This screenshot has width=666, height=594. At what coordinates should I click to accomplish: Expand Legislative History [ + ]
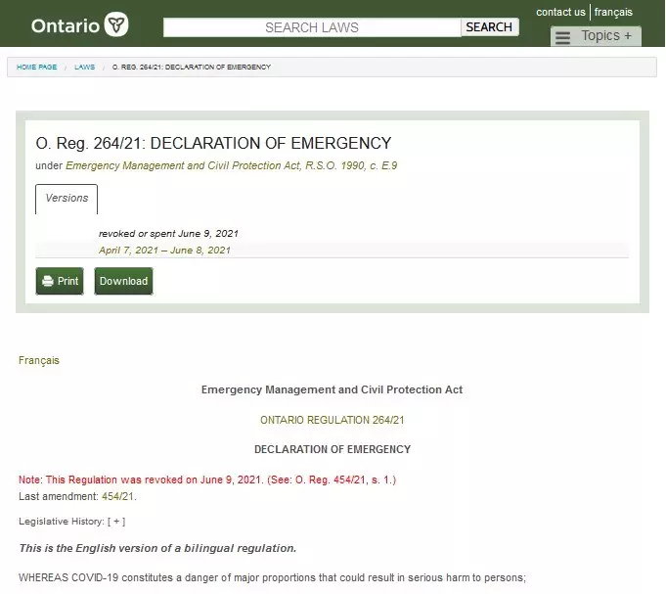(x=116, y=522)
